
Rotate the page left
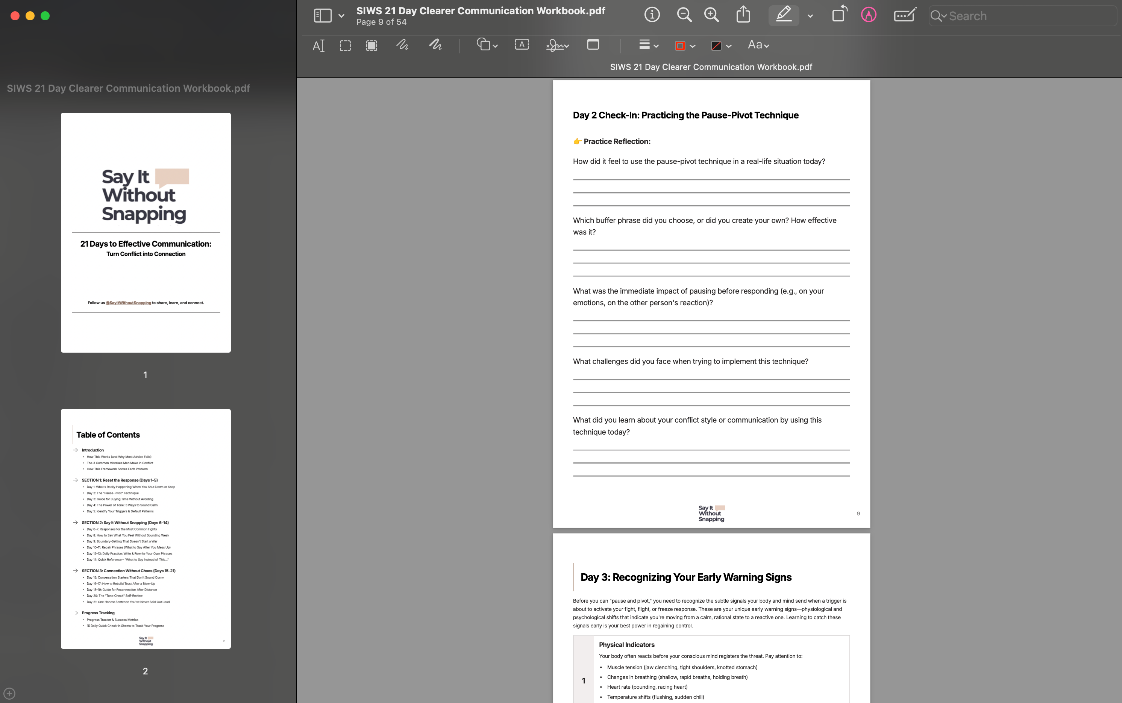pos(839,14)
